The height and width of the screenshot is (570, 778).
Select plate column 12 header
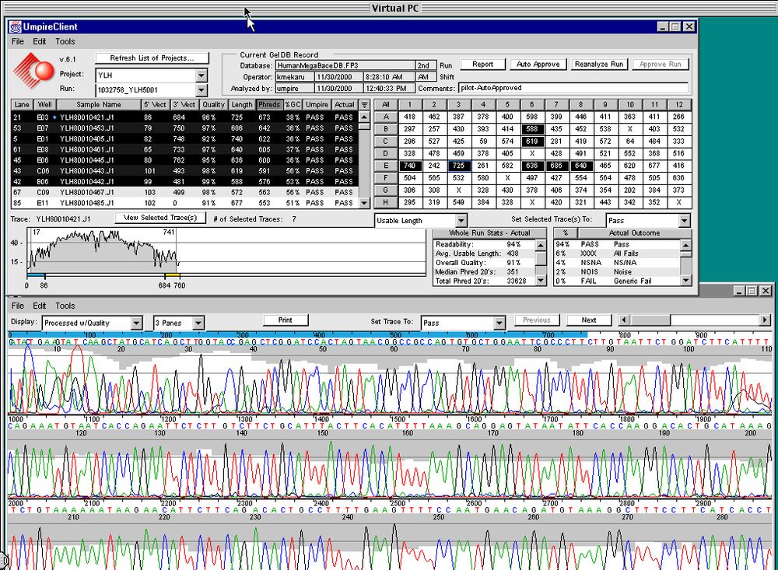pos(678,105)
